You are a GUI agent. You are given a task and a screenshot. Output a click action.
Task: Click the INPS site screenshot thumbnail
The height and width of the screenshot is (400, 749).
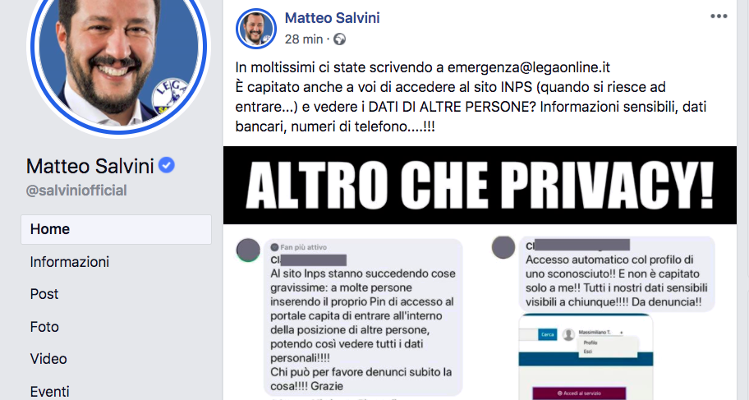point(586,357)
